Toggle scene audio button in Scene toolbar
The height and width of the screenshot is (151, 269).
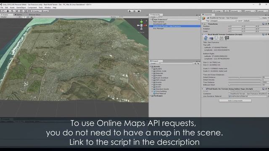tap(28, 17)
